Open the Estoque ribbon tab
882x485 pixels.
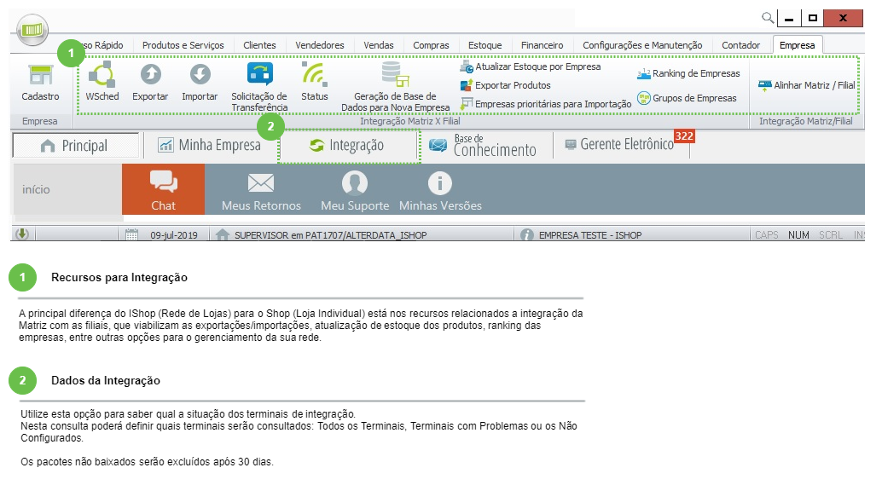pyautogui.click(x=485, y=45)
